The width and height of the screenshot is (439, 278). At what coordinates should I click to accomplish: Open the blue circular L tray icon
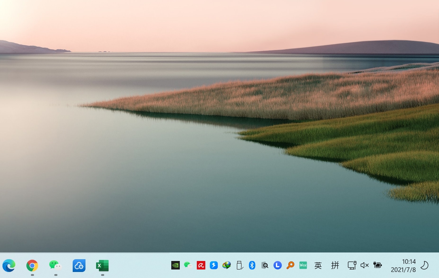pos(278,265)
